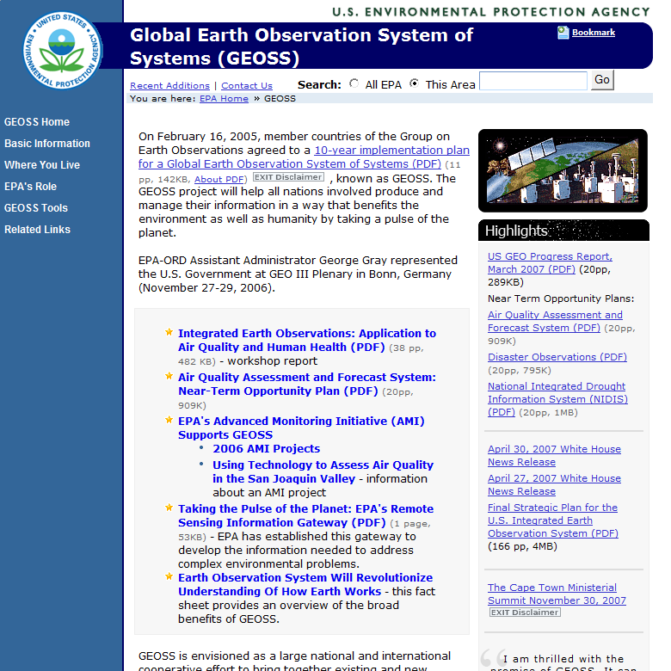Open Taking the Pulse of the Planet link
Viewport: 671px width, 671px height.
point(305,515)
